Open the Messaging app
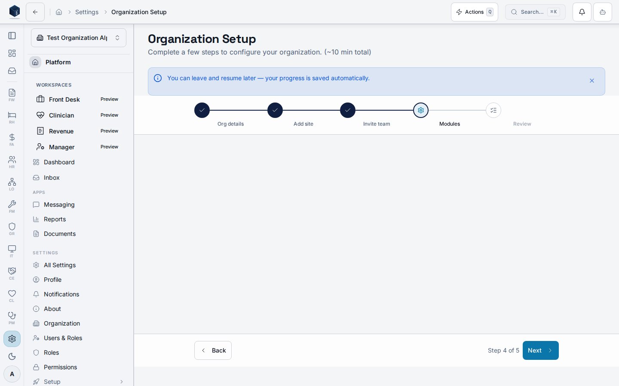The width and height of the screenshot is (619, 386). (79, 205)
